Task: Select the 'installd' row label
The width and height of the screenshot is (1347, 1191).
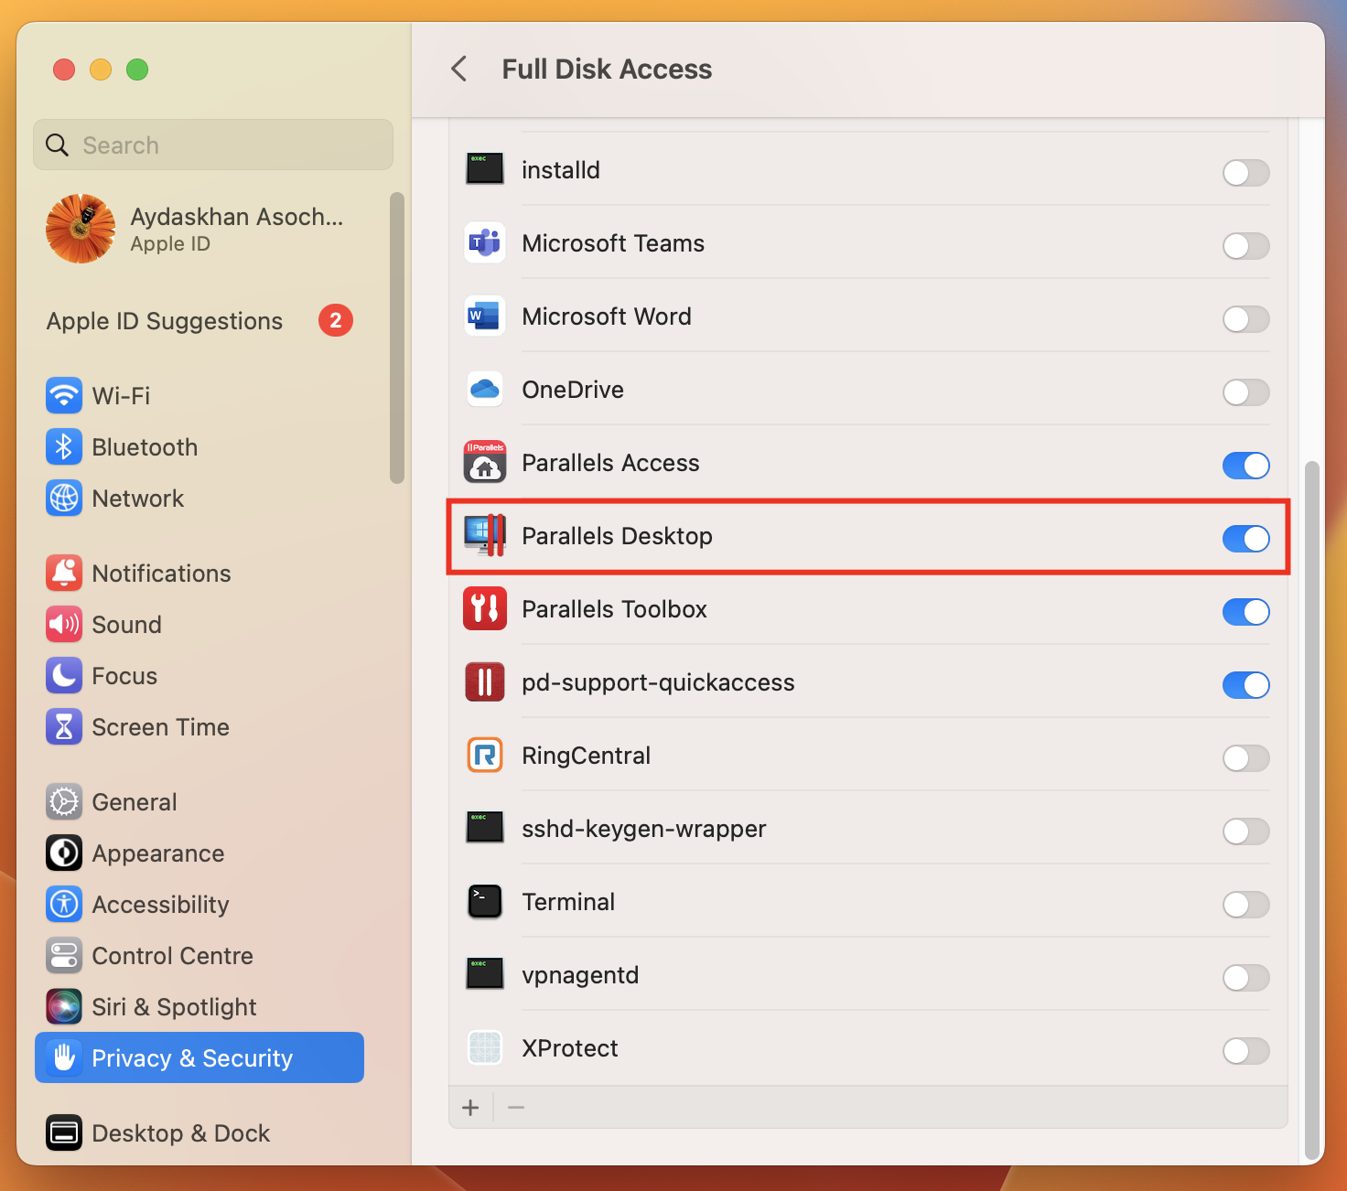Action: (x=561, y=170)
